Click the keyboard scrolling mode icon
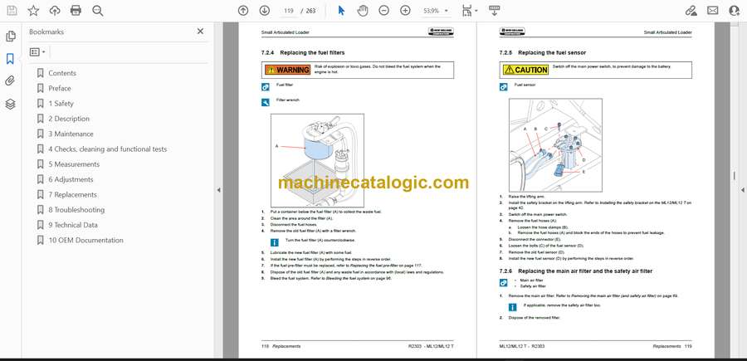747x361 pixels. tap(495, 11)
